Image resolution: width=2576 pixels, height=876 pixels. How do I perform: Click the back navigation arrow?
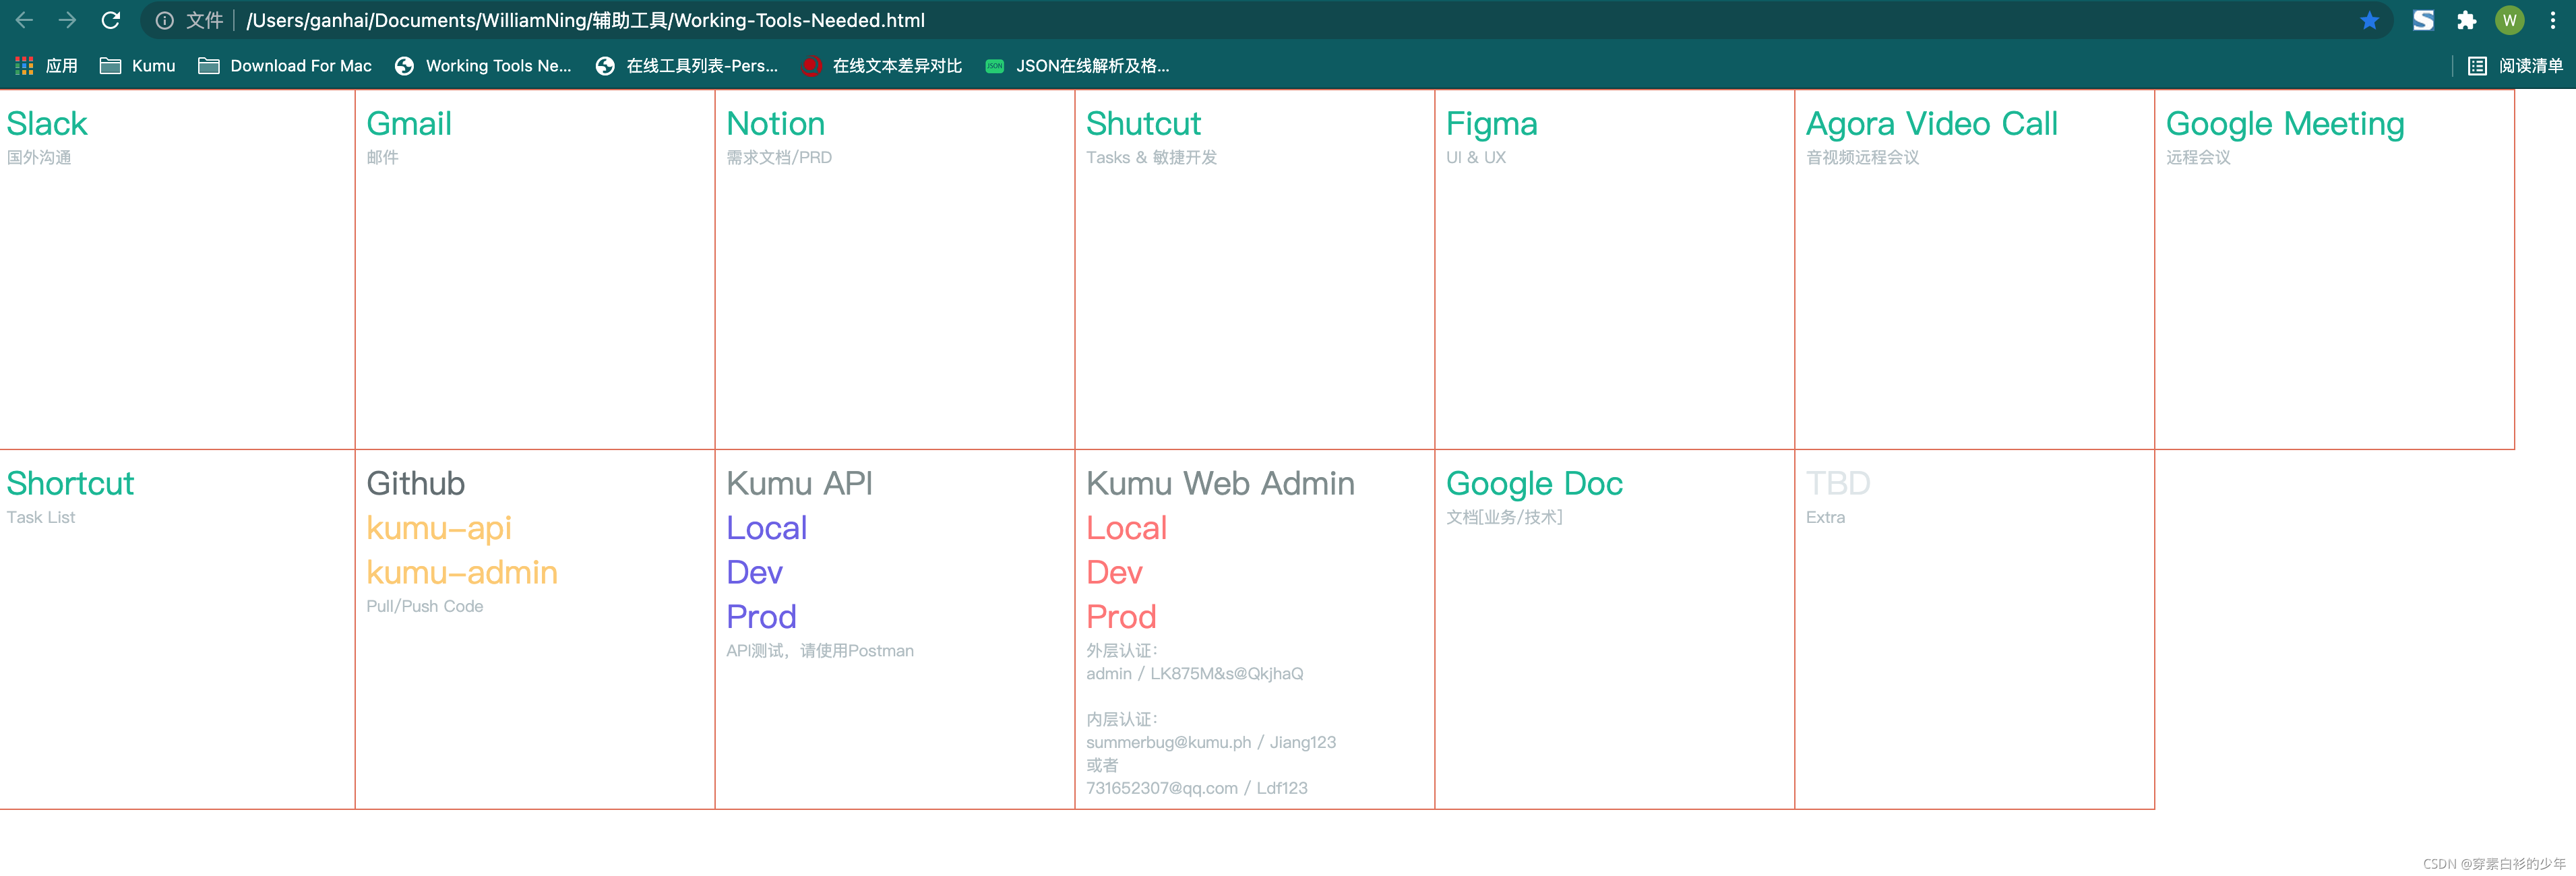point(25,20)
